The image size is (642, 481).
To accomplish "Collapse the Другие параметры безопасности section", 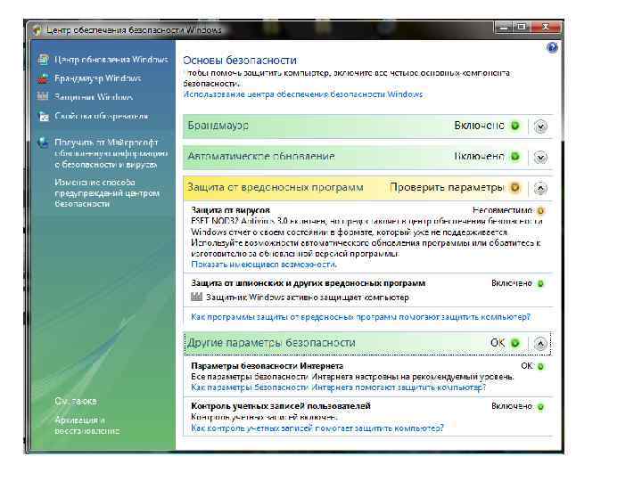I will tap(540, 344).
